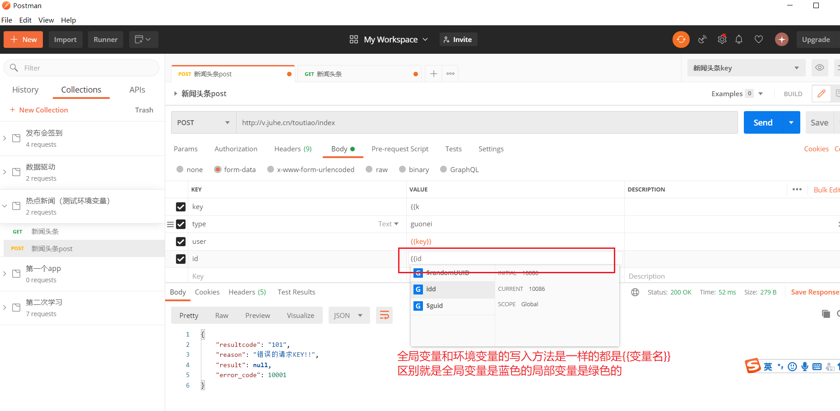Screen dimensions: 840x411
Task: Click the Sogou microphone icon
Action: click(x=805, y=366)
